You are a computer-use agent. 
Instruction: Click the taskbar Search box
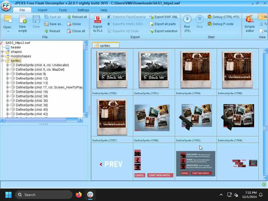44,195
